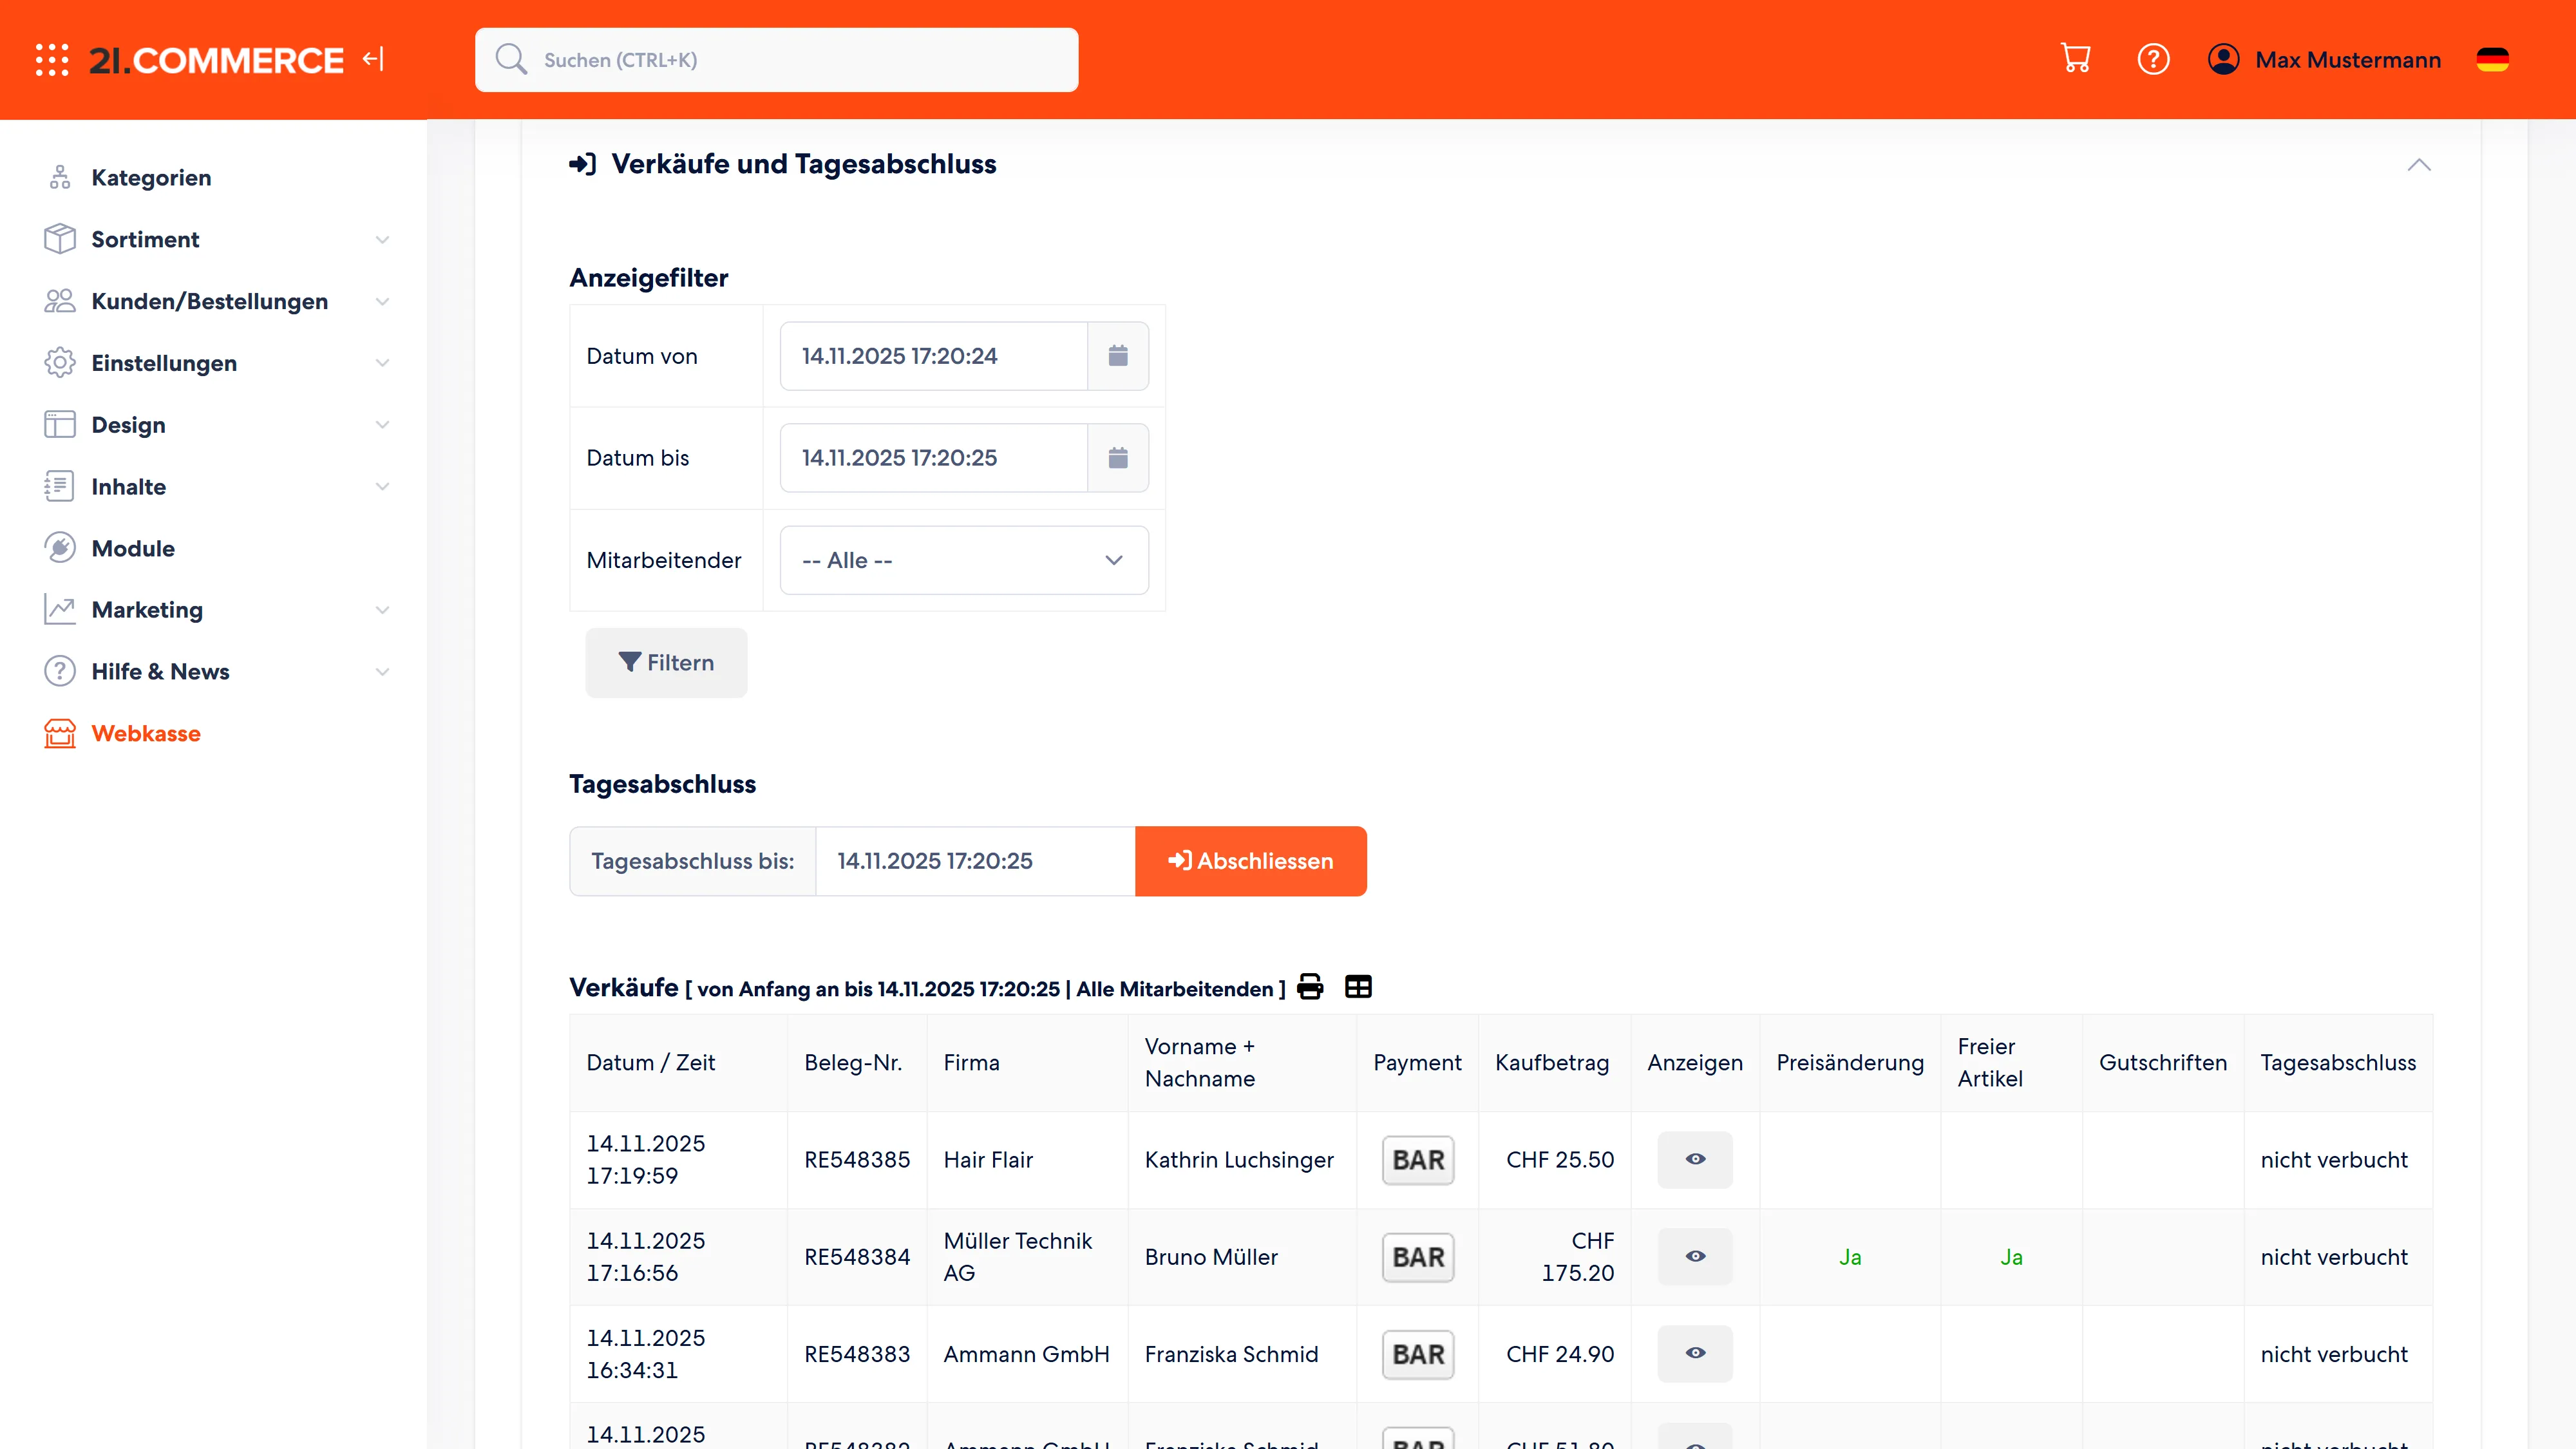2576x1449 pixels.
Task: Collapse the Verkäufe und Tagesabschluss panel
Action: tap(2419, 164)
